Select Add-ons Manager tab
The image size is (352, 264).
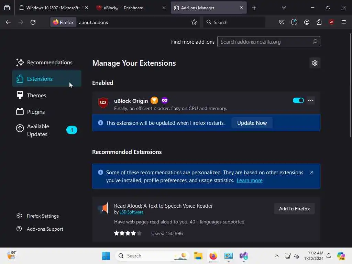[x=209, y=8]
